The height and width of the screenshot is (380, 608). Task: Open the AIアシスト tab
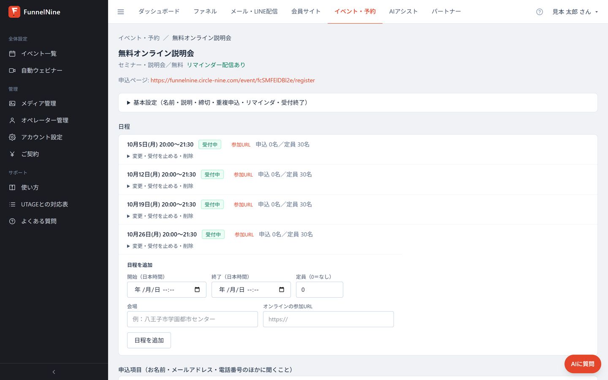[x=404, y=11]
